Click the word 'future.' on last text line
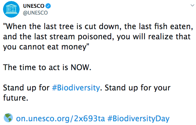Screen dimensions: 196x125 [16, 98]
